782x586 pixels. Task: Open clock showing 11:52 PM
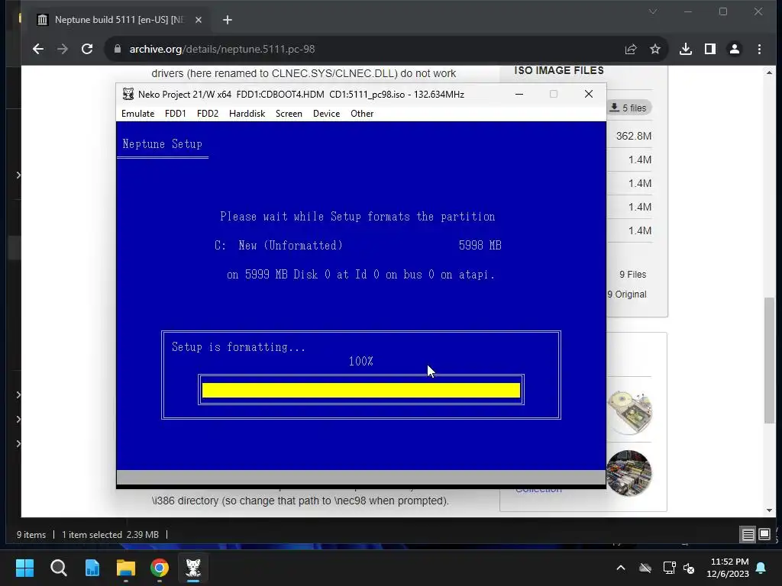728,568
